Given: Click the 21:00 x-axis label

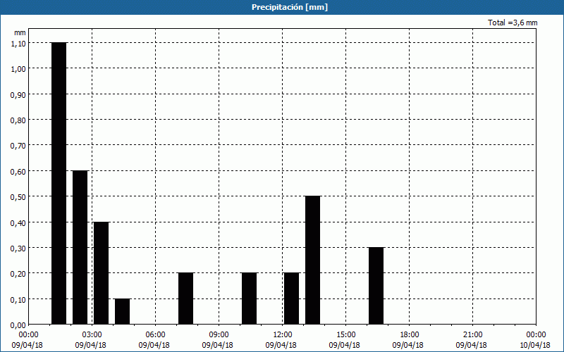Looking at the screenshot, I should pos(472,335).
